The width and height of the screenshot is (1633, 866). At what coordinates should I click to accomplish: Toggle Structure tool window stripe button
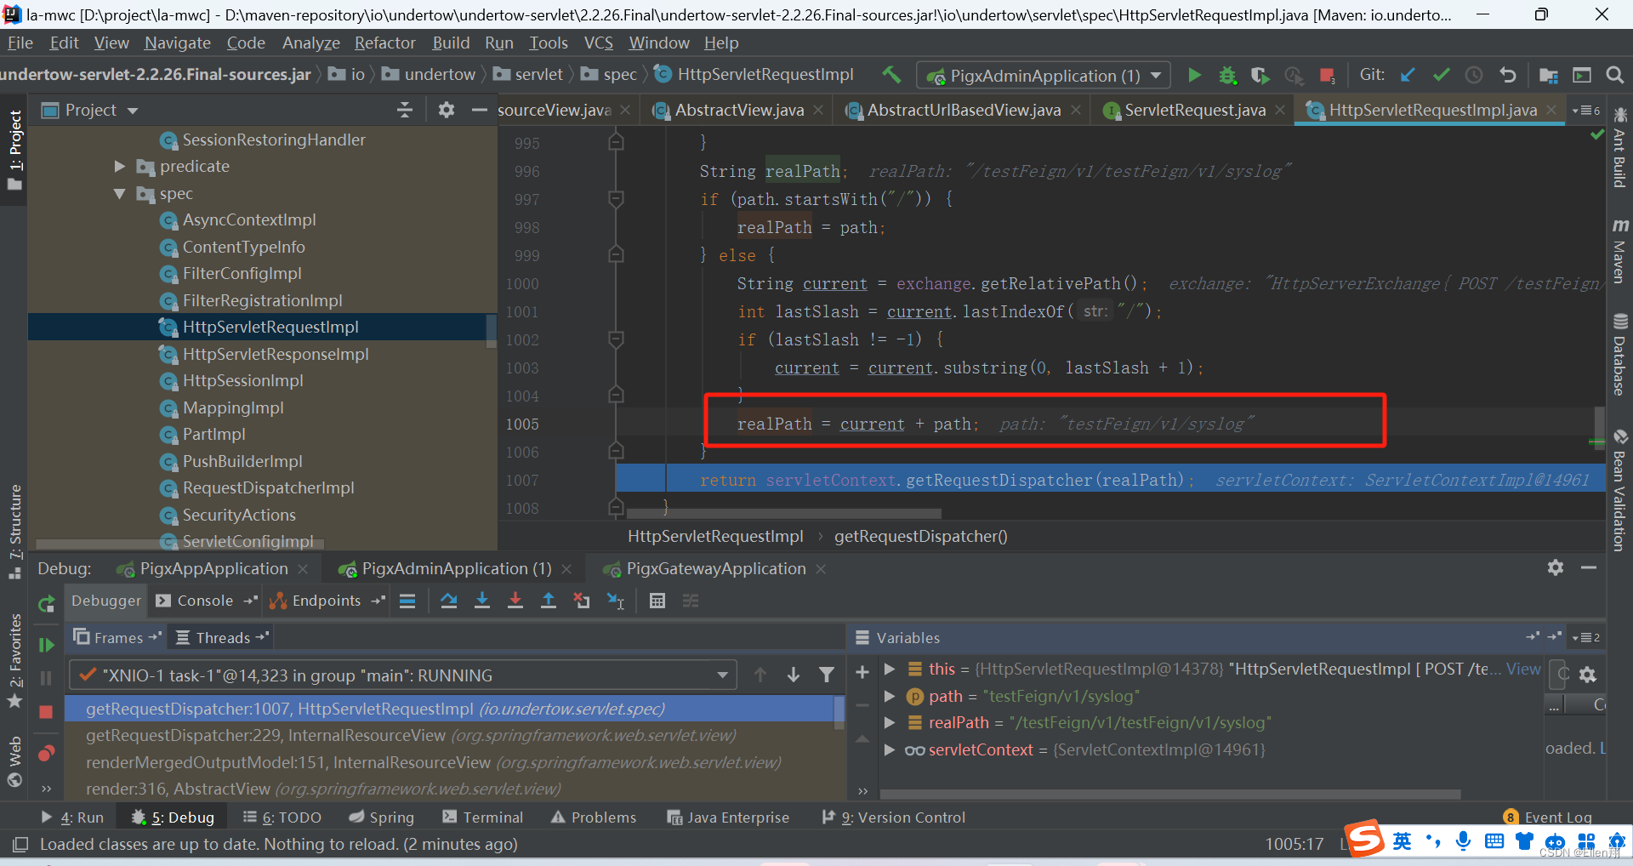pyautogui.click(x=14, y=532)
